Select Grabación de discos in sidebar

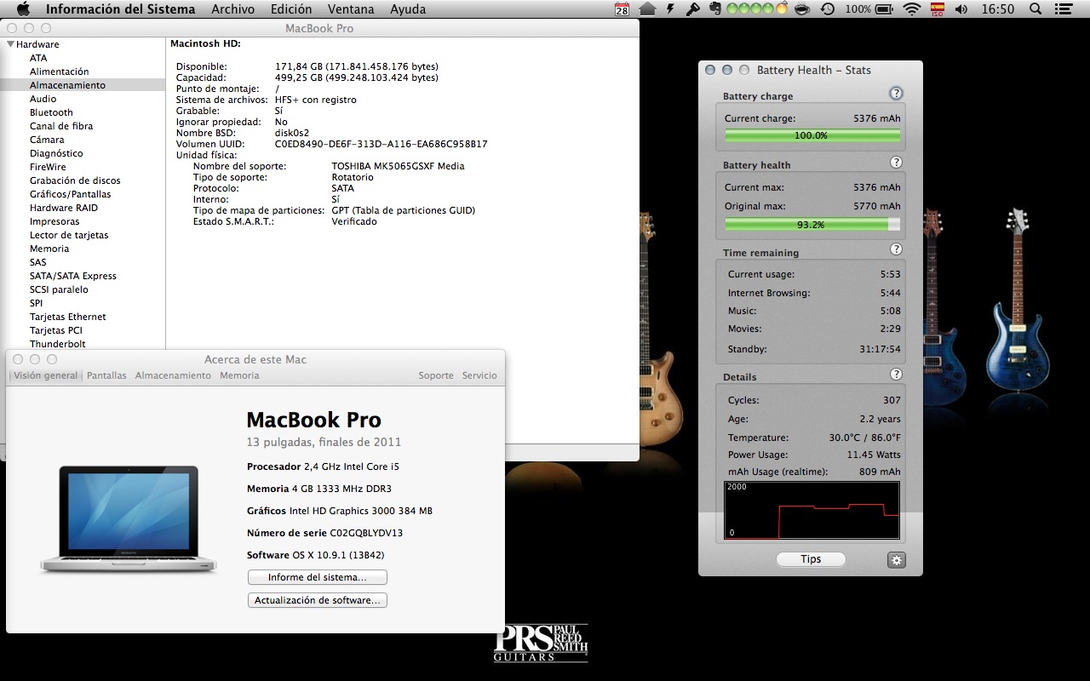point(75,180)
